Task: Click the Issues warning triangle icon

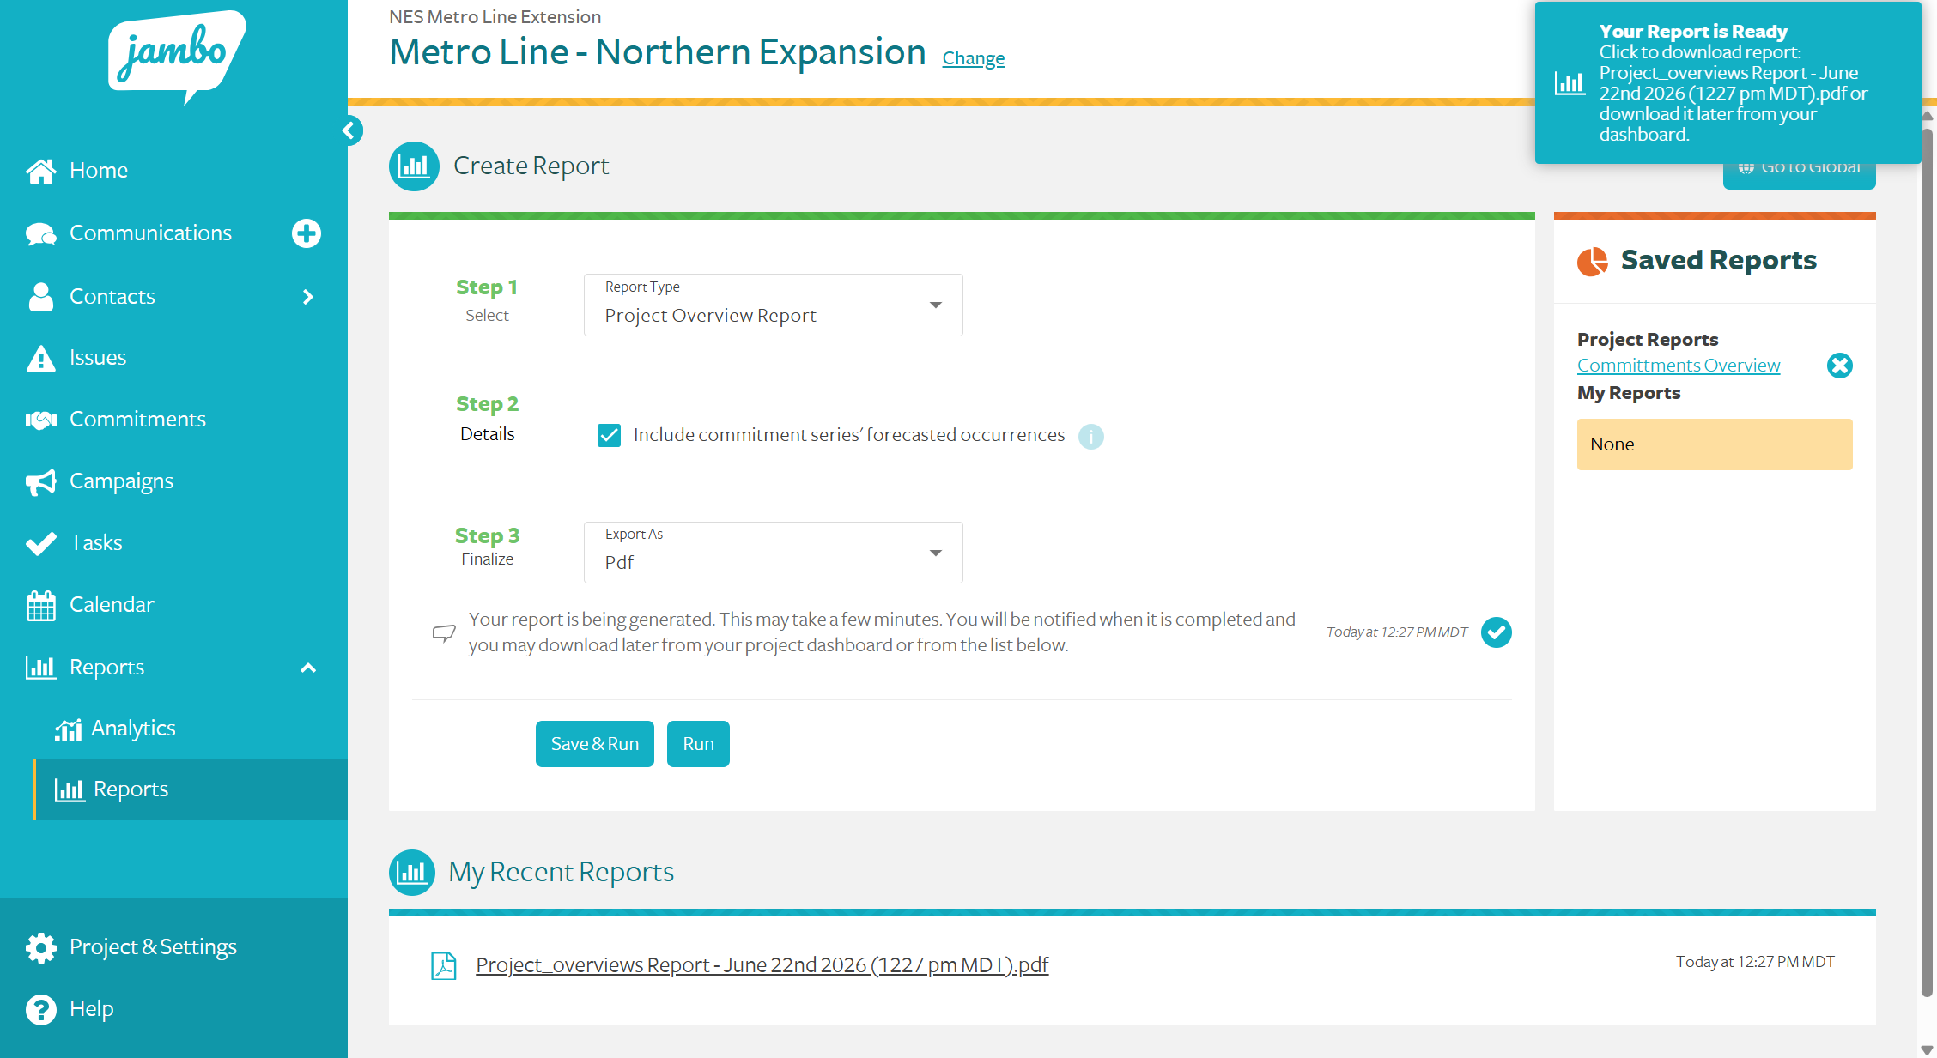Action: click(x=41, y=358)
